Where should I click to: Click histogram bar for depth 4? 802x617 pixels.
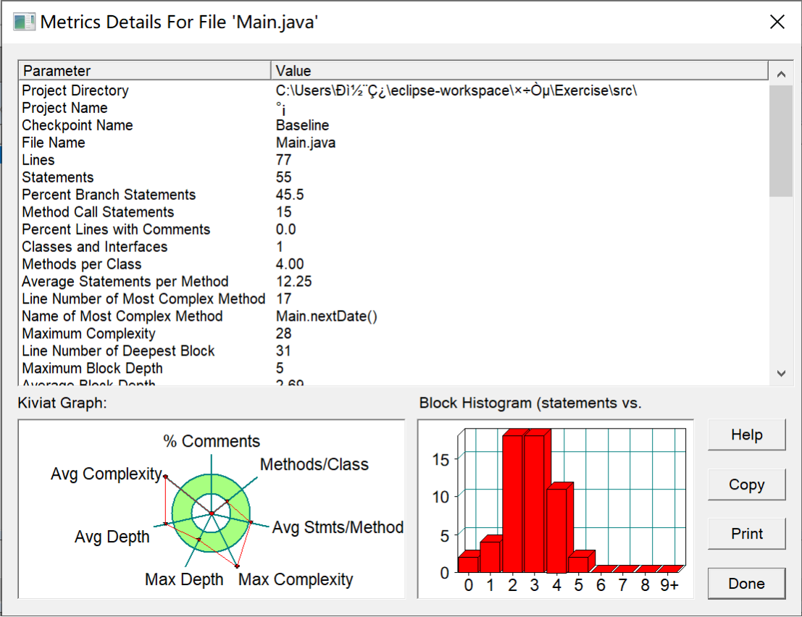[556, 531]
